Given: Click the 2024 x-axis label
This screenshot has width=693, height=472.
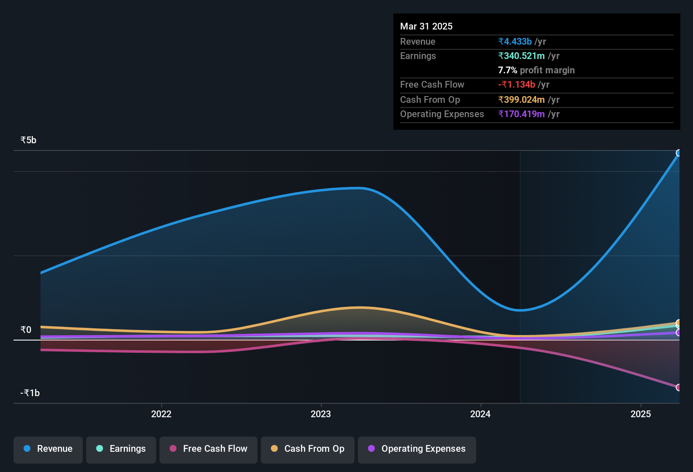Looking at the screenshot, I should (480, 414).
